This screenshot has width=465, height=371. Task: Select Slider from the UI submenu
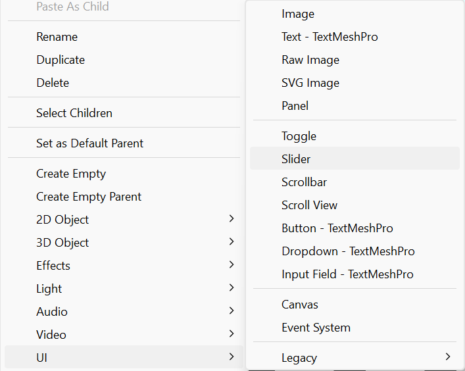[296, 159]
